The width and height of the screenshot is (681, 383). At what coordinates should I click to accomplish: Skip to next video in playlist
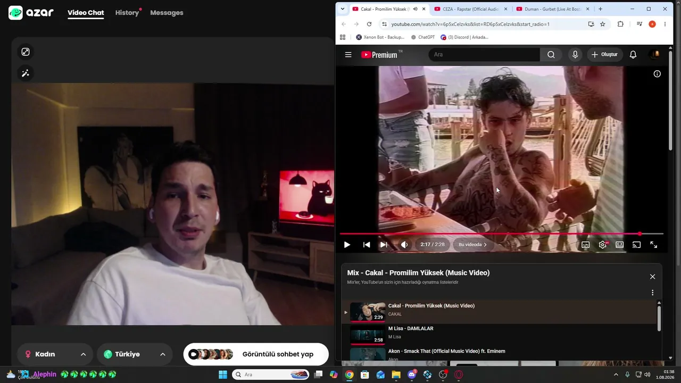[384, 245]
